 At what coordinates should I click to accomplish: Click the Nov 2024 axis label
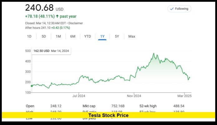[x=134, y=96]
